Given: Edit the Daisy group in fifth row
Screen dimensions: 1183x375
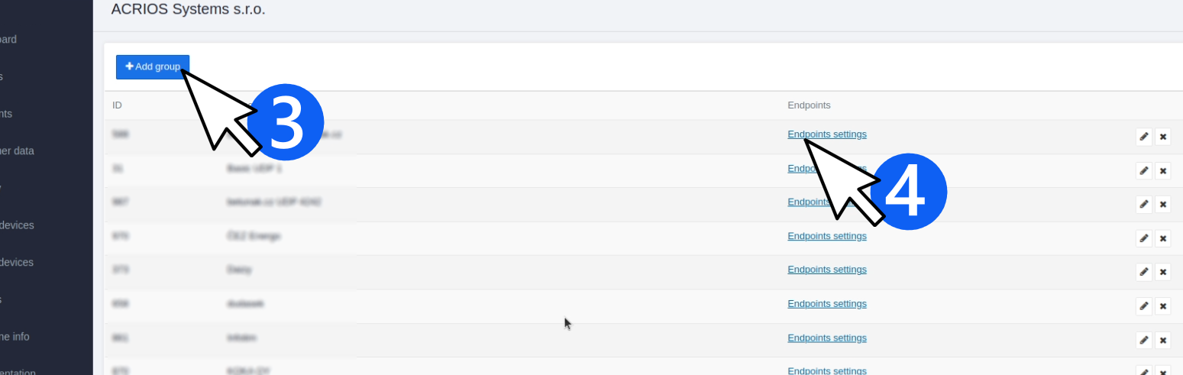Looking at the screenshot, I should click(1143, 272).
